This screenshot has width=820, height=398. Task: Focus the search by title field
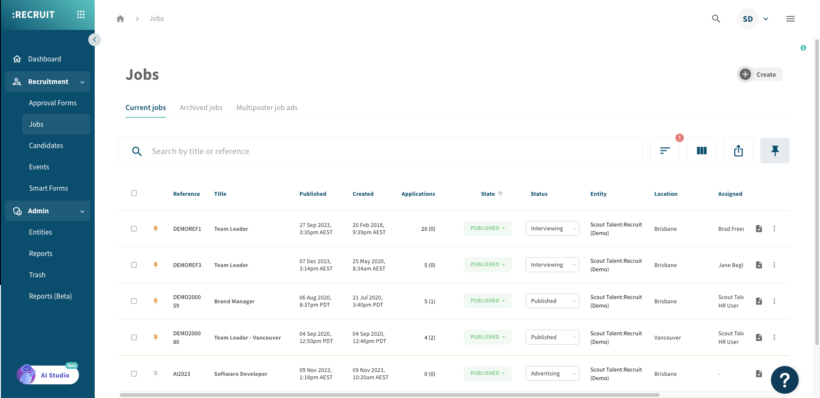click(384, 151)
